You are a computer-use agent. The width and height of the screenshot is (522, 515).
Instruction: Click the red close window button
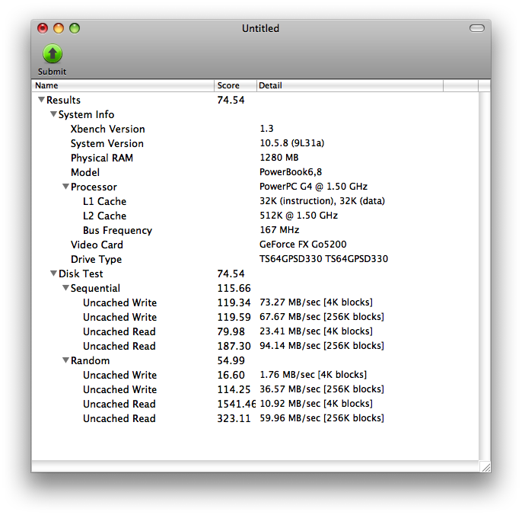43,28
